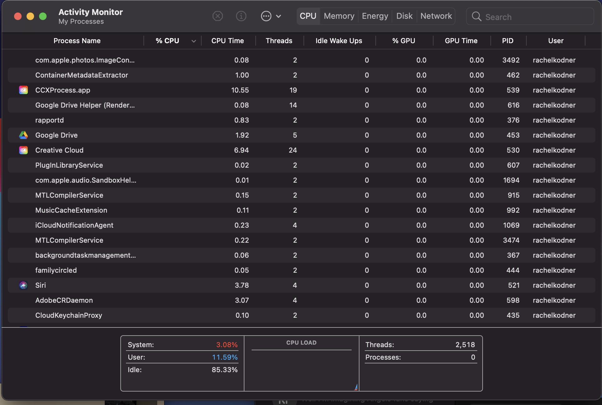Sort by Threads column header

tap(279, 41)
